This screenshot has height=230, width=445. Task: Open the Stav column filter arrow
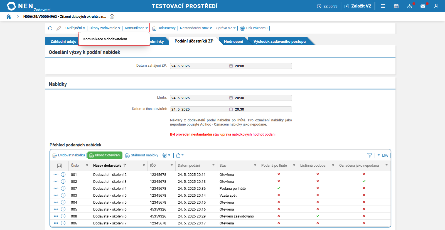point(255,166)
